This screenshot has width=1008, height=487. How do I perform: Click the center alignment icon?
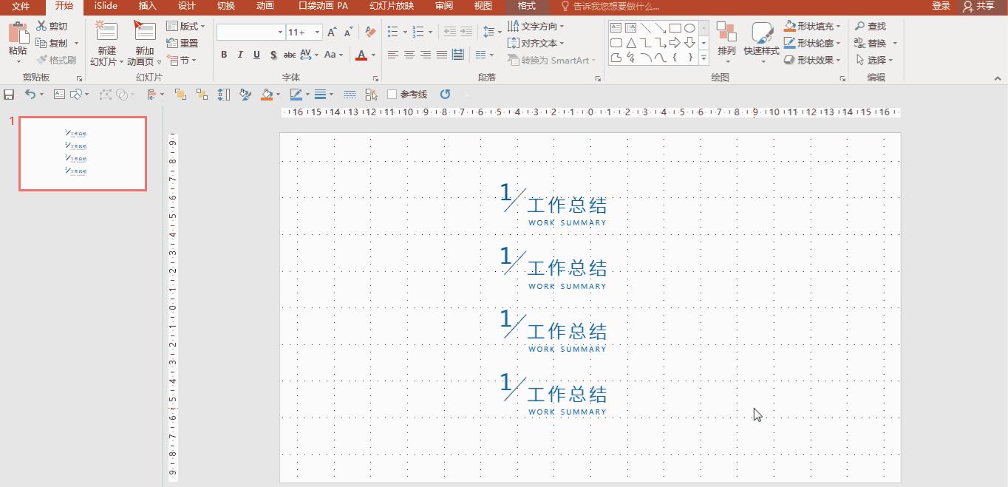click(410, 54)
